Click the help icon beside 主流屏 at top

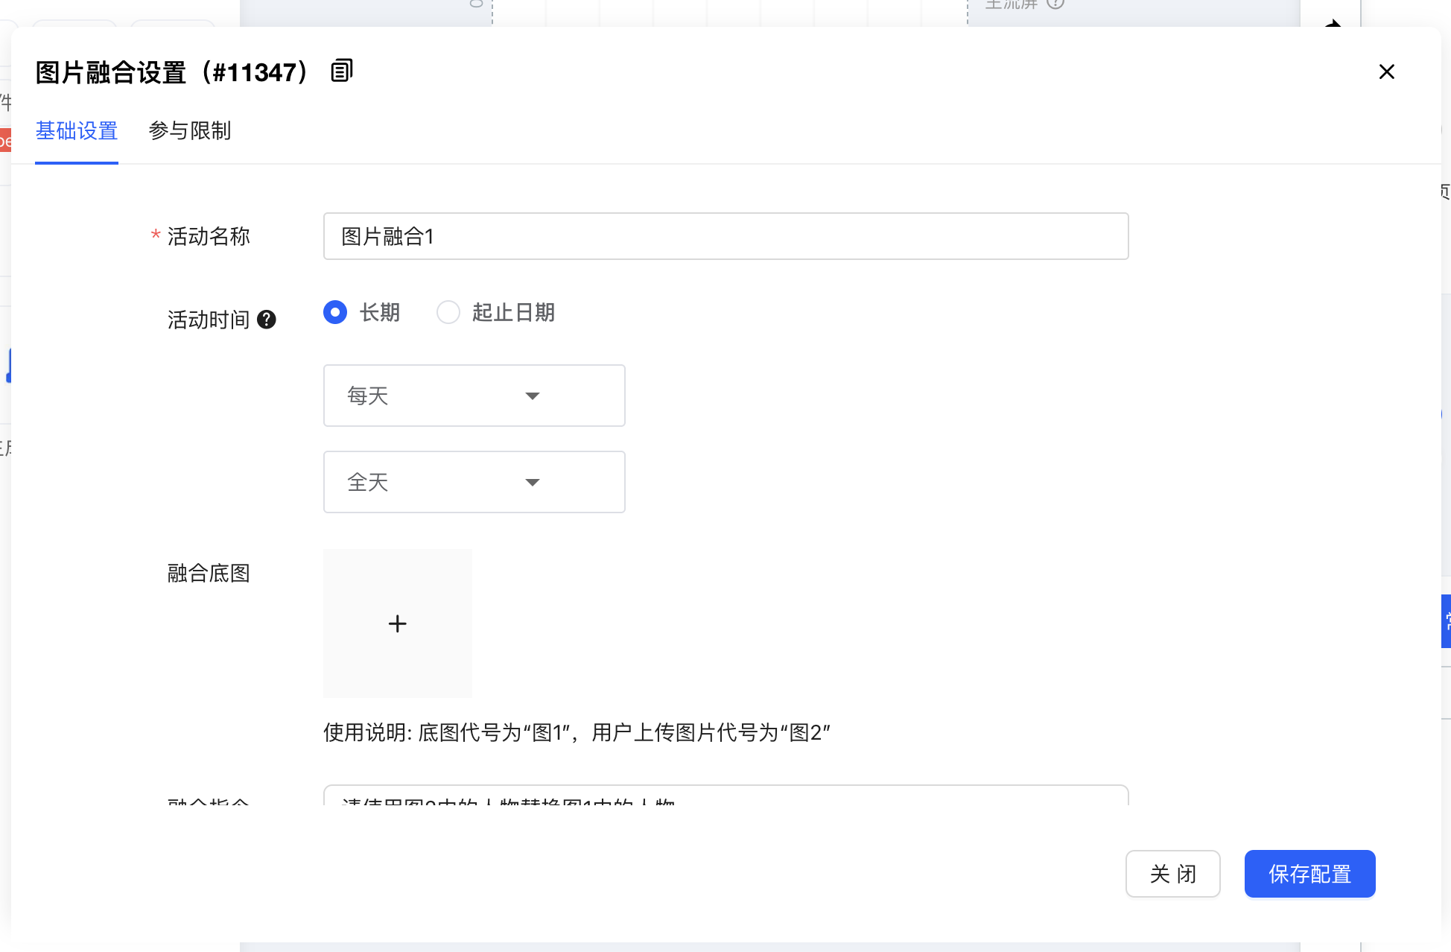1055,4
